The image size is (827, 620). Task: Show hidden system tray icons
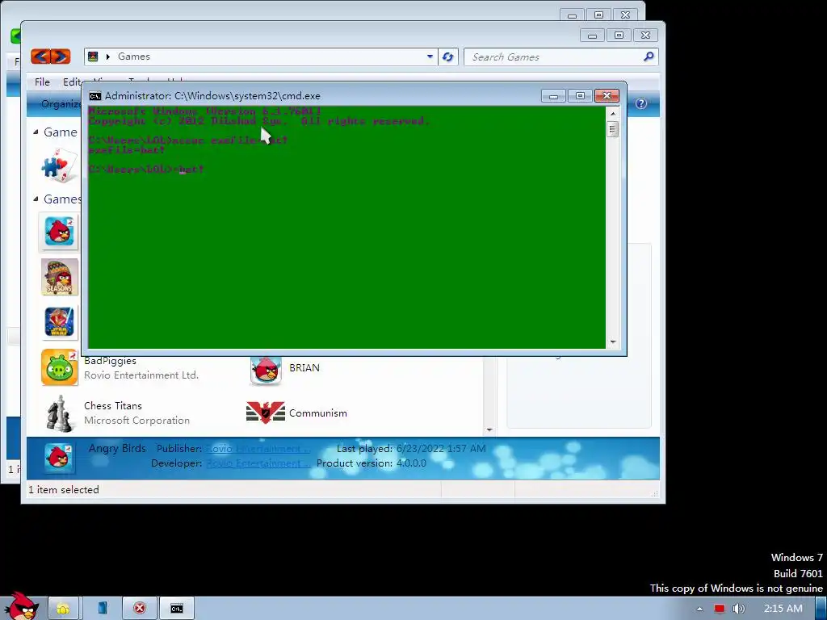click(x=699, y=609)
